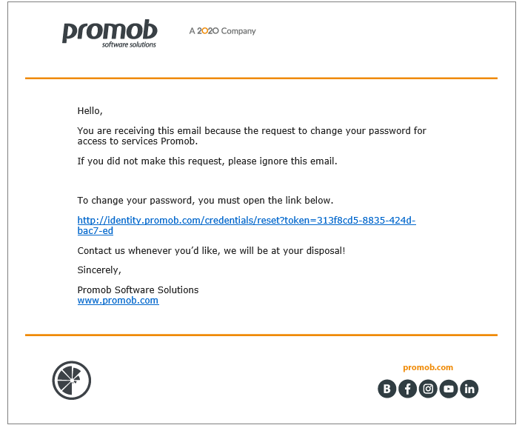Click the 'software solutions' tagline under logo
Viewport: 522px width, 425px height.
point(129,44)
